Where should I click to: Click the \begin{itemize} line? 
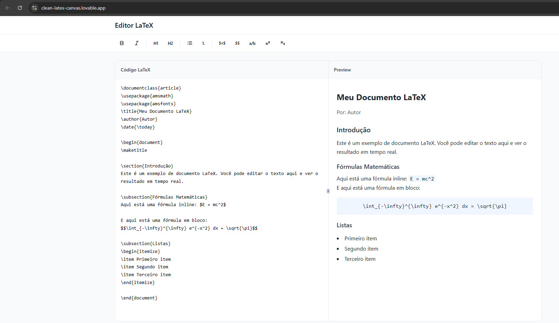[140, 252]
